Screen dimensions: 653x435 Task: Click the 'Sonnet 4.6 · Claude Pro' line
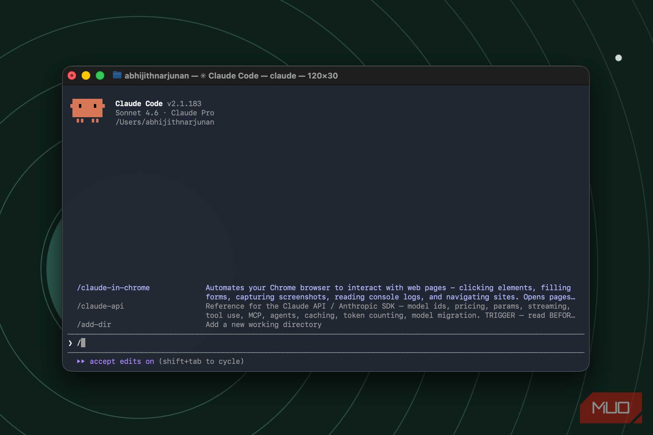(x=165, y=113)
